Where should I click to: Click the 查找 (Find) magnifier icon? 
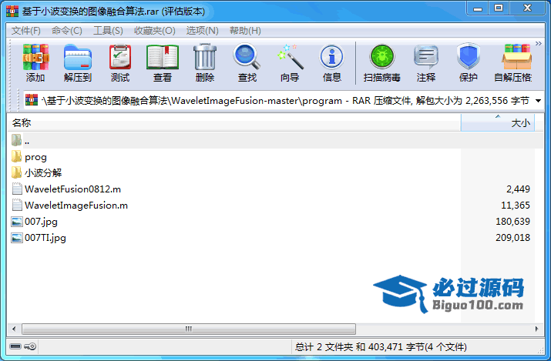247,56
